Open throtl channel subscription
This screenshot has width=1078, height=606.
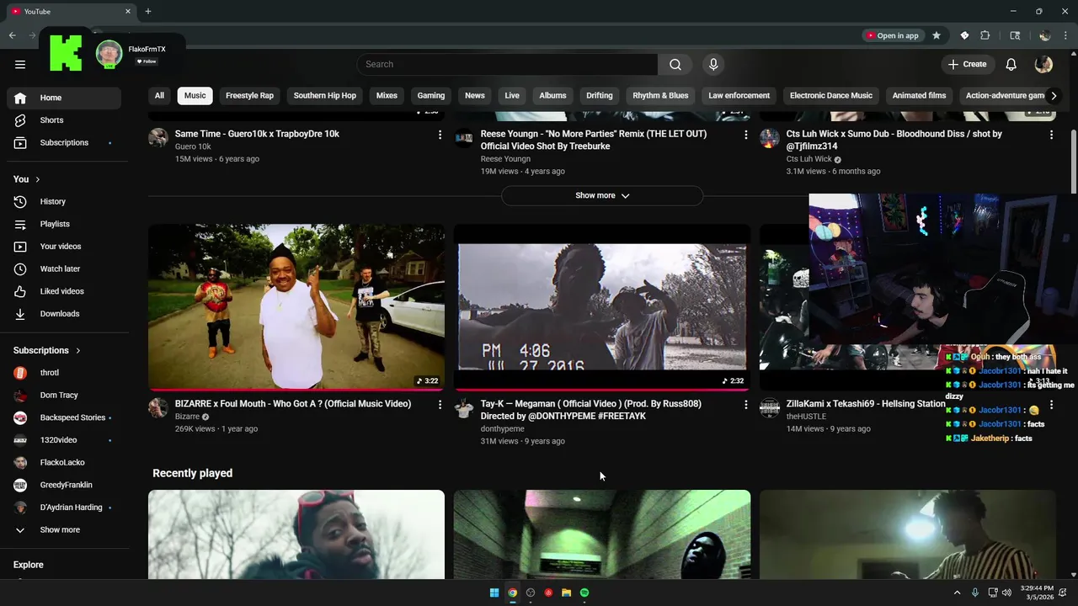tap(64, 373)
